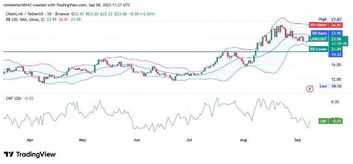Click the Aug label on the time axis

(x=243, y=140)
